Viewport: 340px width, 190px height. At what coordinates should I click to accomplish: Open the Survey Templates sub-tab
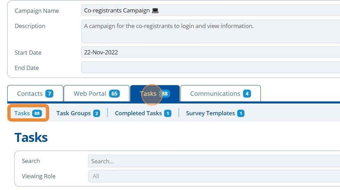click(x=210, y=113)
